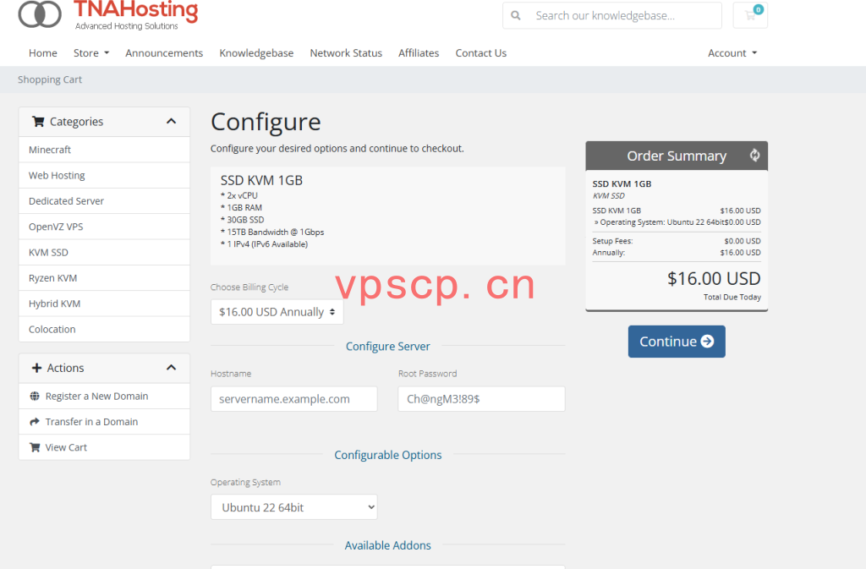Go to Home in the navigation
Viewport: 866px width, 569px height.
43,53
